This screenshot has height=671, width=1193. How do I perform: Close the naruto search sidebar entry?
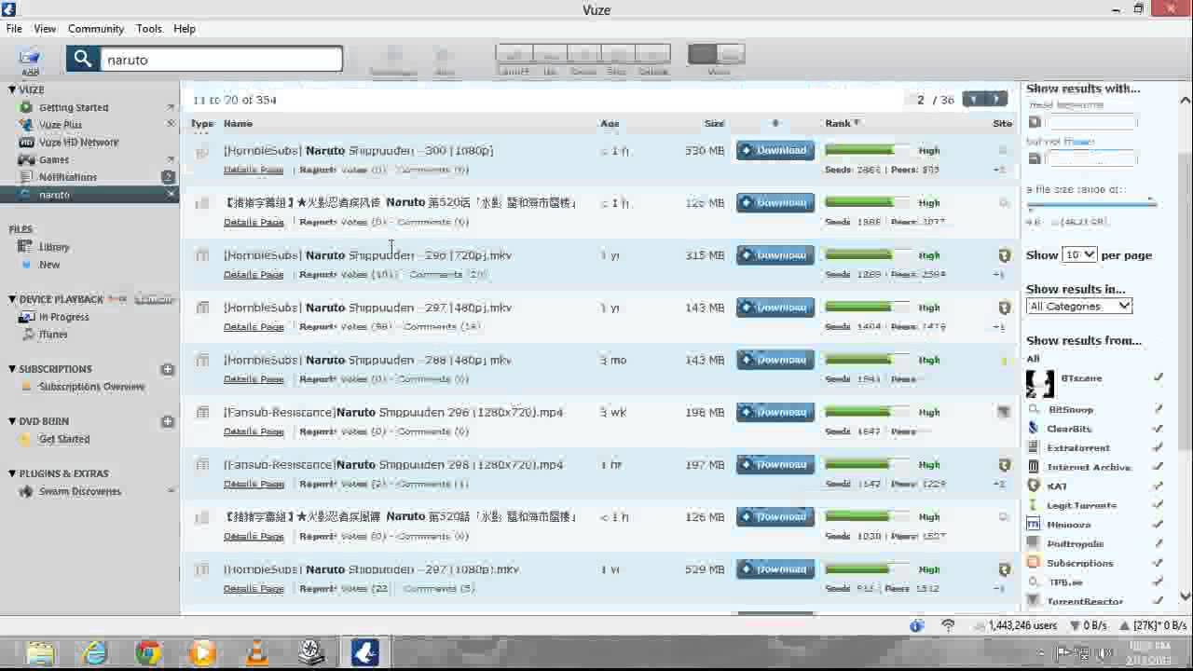tap(171, 195)
